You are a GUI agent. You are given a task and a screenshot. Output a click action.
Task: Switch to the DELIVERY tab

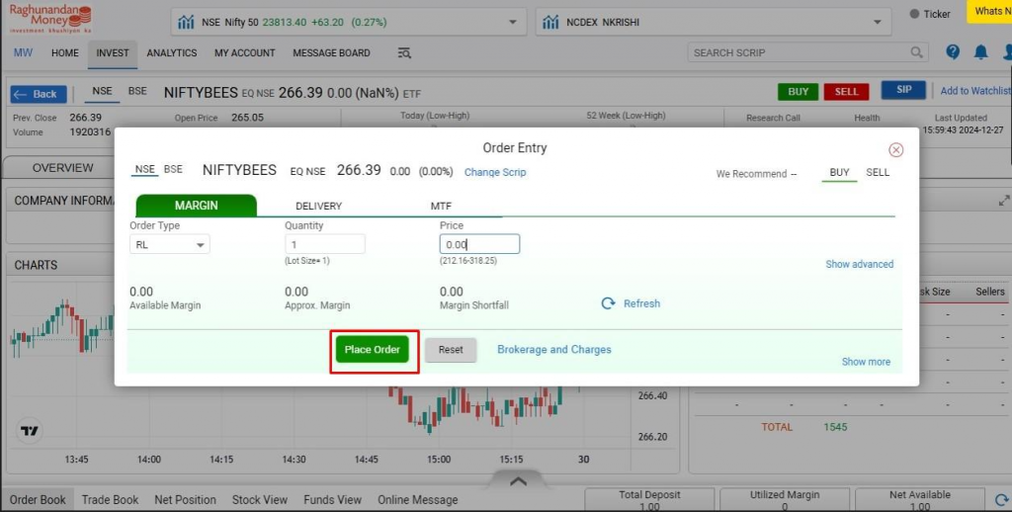318,206
